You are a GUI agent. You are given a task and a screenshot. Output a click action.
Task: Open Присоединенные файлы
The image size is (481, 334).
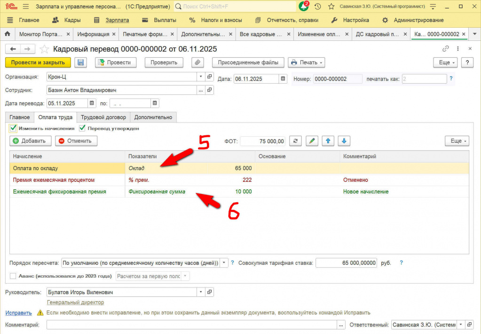click(248, 62)
